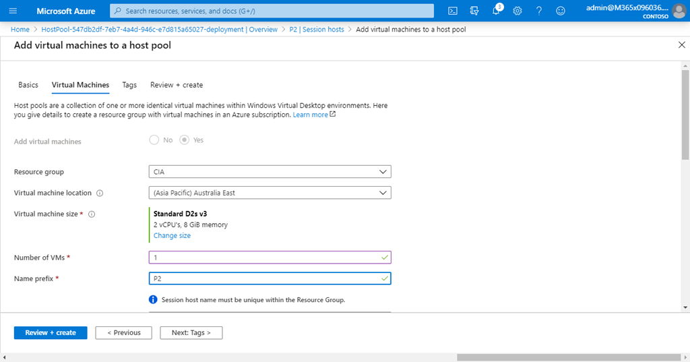
Task: Click the Virtual machine size info icon
Action: coord(92,214)
